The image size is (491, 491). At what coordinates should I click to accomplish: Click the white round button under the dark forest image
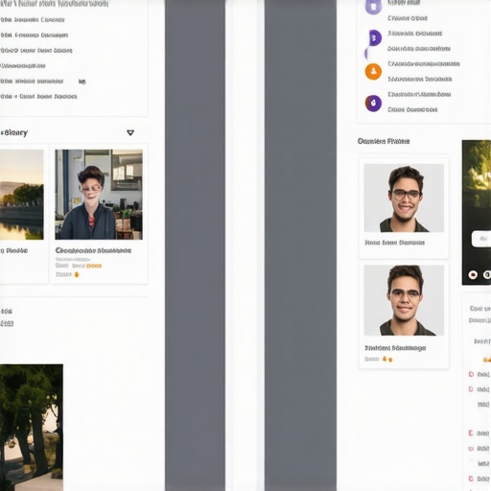pyautogui.click(x=473, y=274)
